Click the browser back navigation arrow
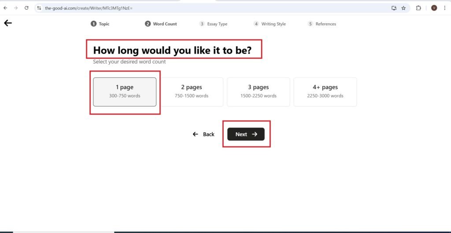The width and height of the screenshot is (451, 233). pyautogui.click(x=5, y=8)
